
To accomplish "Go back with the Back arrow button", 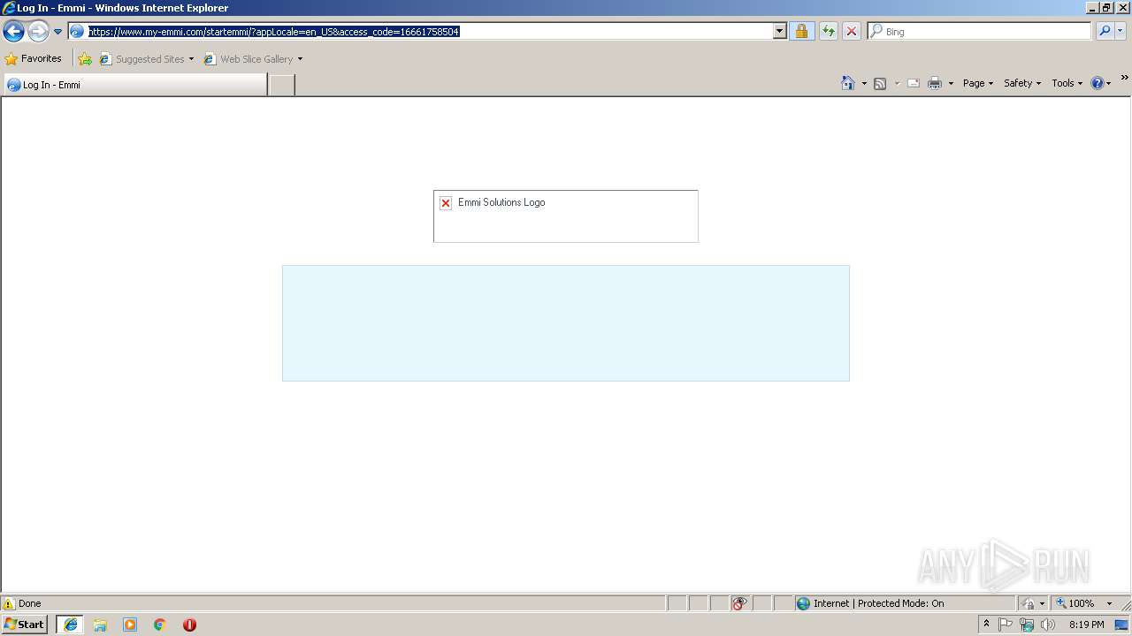I will tap(13, 32).
